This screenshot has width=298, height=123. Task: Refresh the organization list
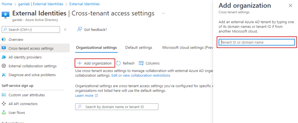[125, 63]
